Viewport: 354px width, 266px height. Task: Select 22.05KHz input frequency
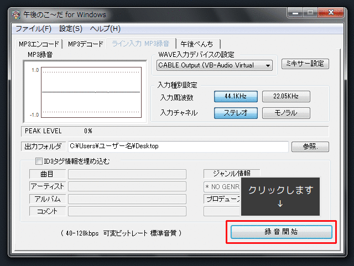click(x=285, y=96)
